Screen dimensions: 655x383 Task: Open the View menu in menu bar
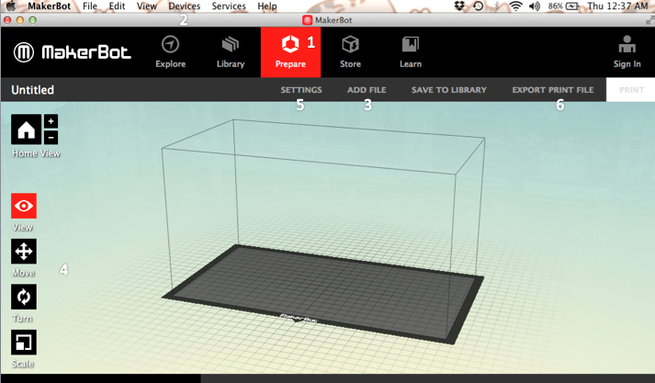tap(147, 6)
